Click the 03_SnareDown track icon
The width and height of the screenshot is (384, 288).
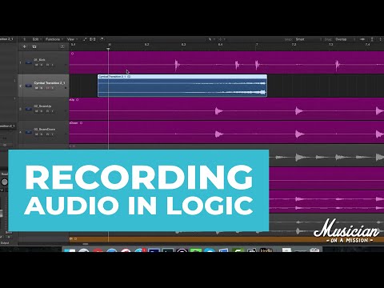[29, 132]
